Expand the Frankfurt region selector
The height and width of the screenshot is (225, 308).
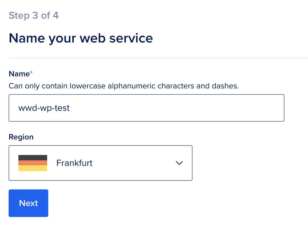(101, 163)
